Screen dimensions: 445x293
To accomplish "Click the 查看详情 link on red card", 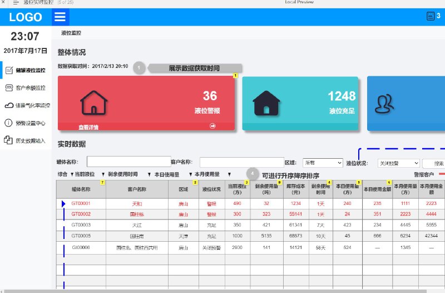I will (88, 127).
